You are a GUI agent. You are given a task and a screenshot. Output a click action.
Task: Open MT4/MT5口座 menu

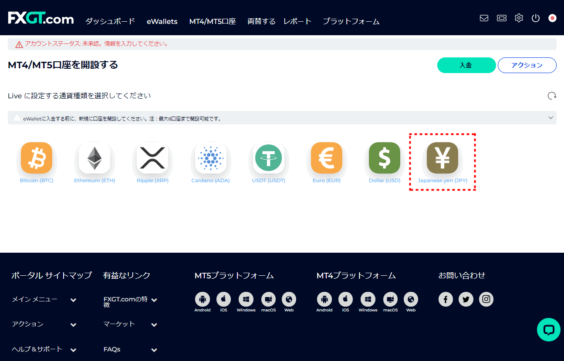point(213,21)
